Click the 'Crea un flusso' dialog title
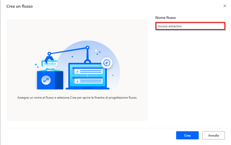Image resolution: width=231 pixels, height=145 pixels. click(x=19, y=6)
